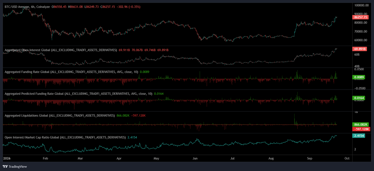Screen dimensions: 374x171
Task: Click the Oct label on time axis
Action: click(347, 158)
